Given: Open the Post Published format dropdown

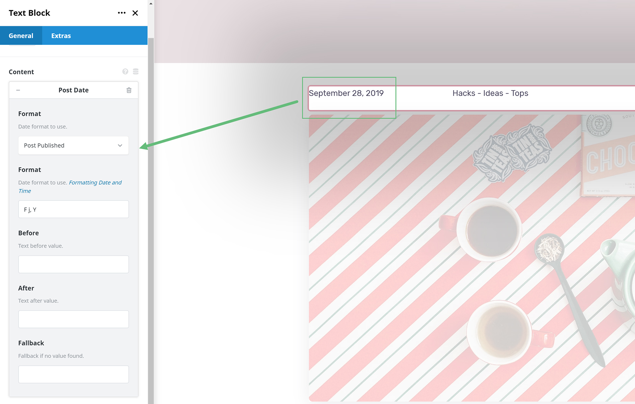Looking at the screenshot, I should (73, 145).
